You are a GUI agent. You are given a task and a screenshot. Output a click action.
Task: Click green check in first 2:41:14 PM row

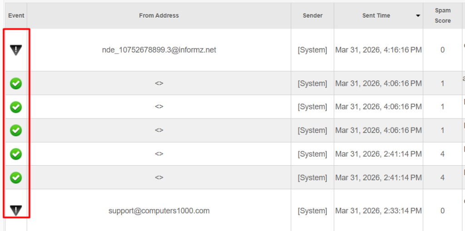click(x=16, y=154)
